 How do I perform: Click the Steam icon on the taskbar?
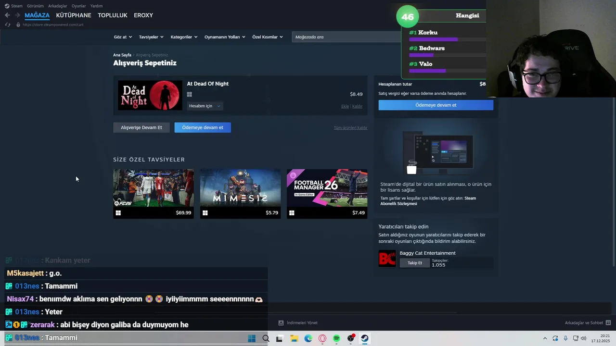[x=365, y=338]
